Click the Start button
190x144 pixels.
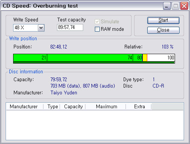(163, 20)
